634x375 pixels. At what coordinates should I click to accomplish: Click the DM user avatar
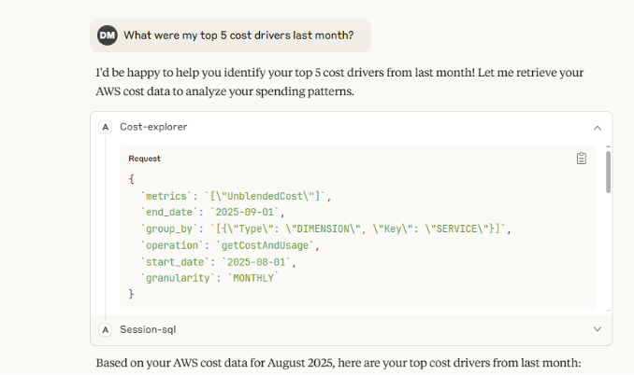(x=108, y=35)
